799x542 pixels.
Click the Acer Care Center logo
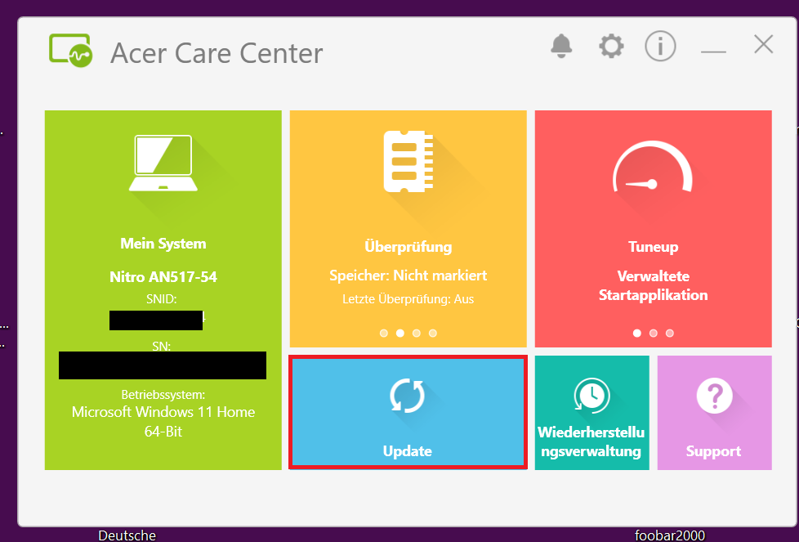(71, 51)
